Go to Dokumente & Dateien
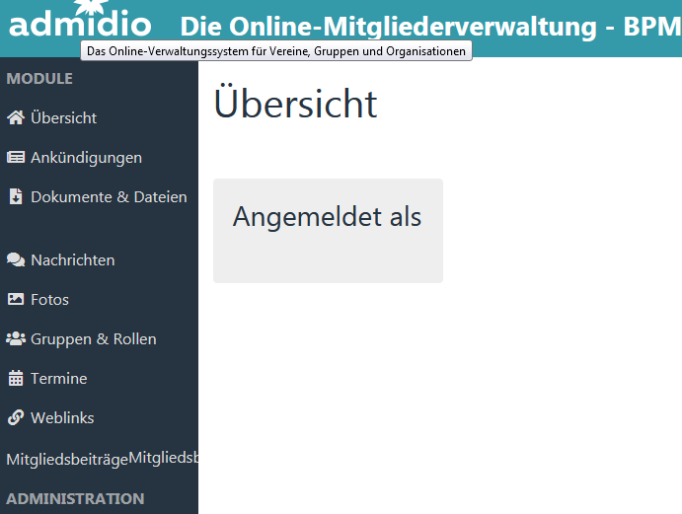682x514 pixels. click(109, 197)
